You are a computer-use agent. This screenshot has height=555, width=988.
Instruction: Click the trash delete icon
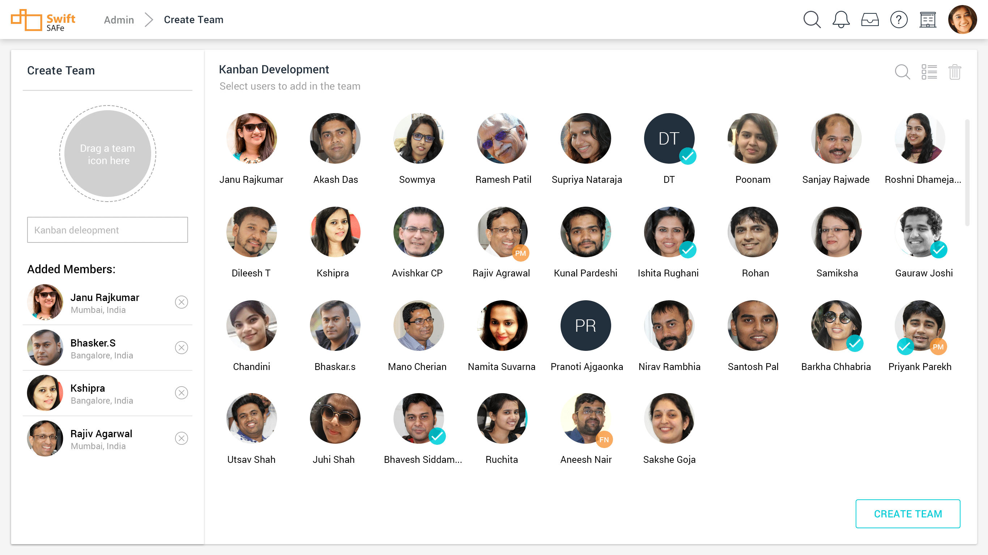(954, 72)
